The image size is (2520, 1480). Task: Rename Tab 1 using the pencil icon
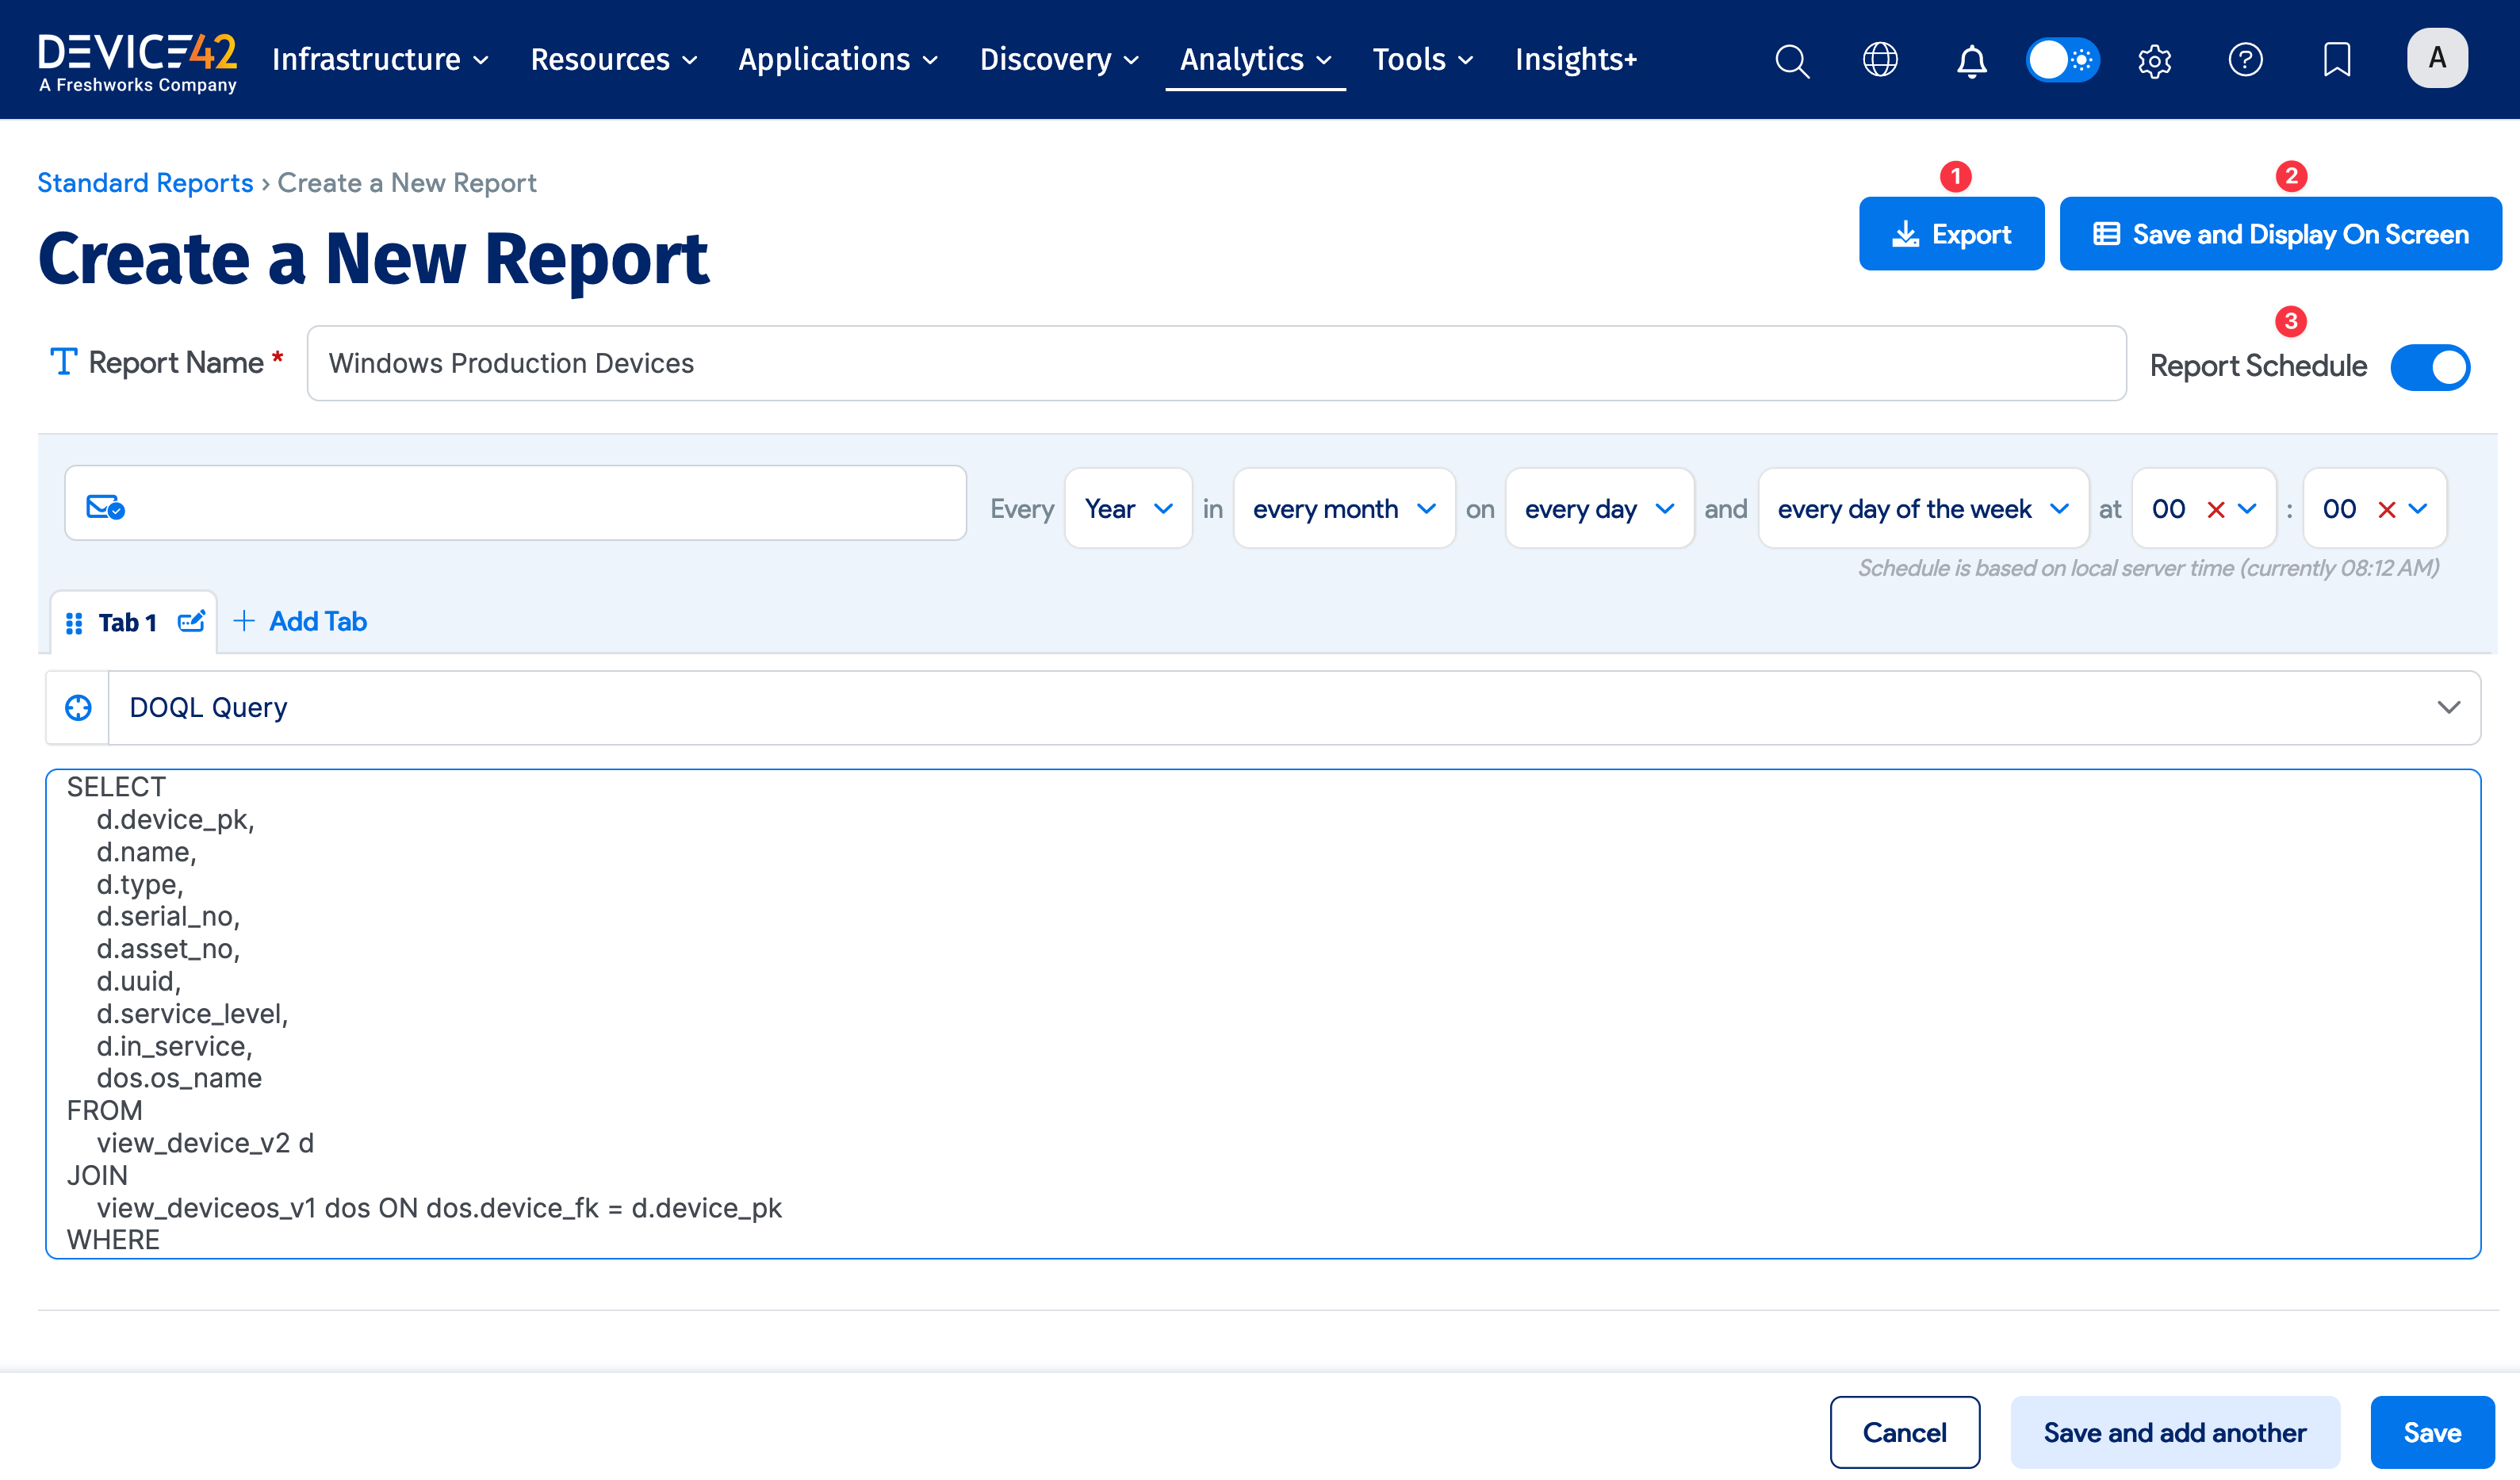pos(191,621)
